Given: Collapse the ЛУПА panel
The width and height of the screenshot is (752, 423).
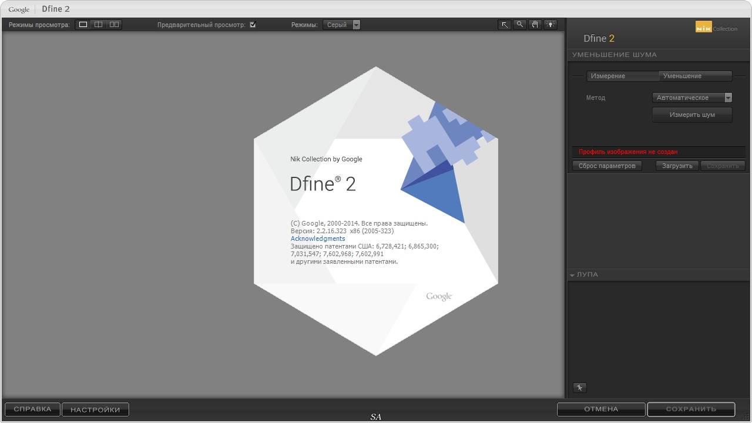Looking at the screenshot, I should (x=572, y=275).
